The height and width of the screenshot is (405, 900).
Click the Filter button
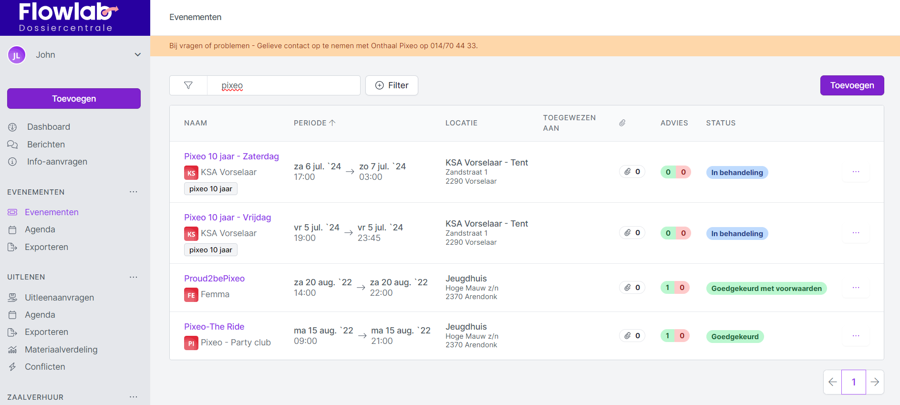click(392, 85)
